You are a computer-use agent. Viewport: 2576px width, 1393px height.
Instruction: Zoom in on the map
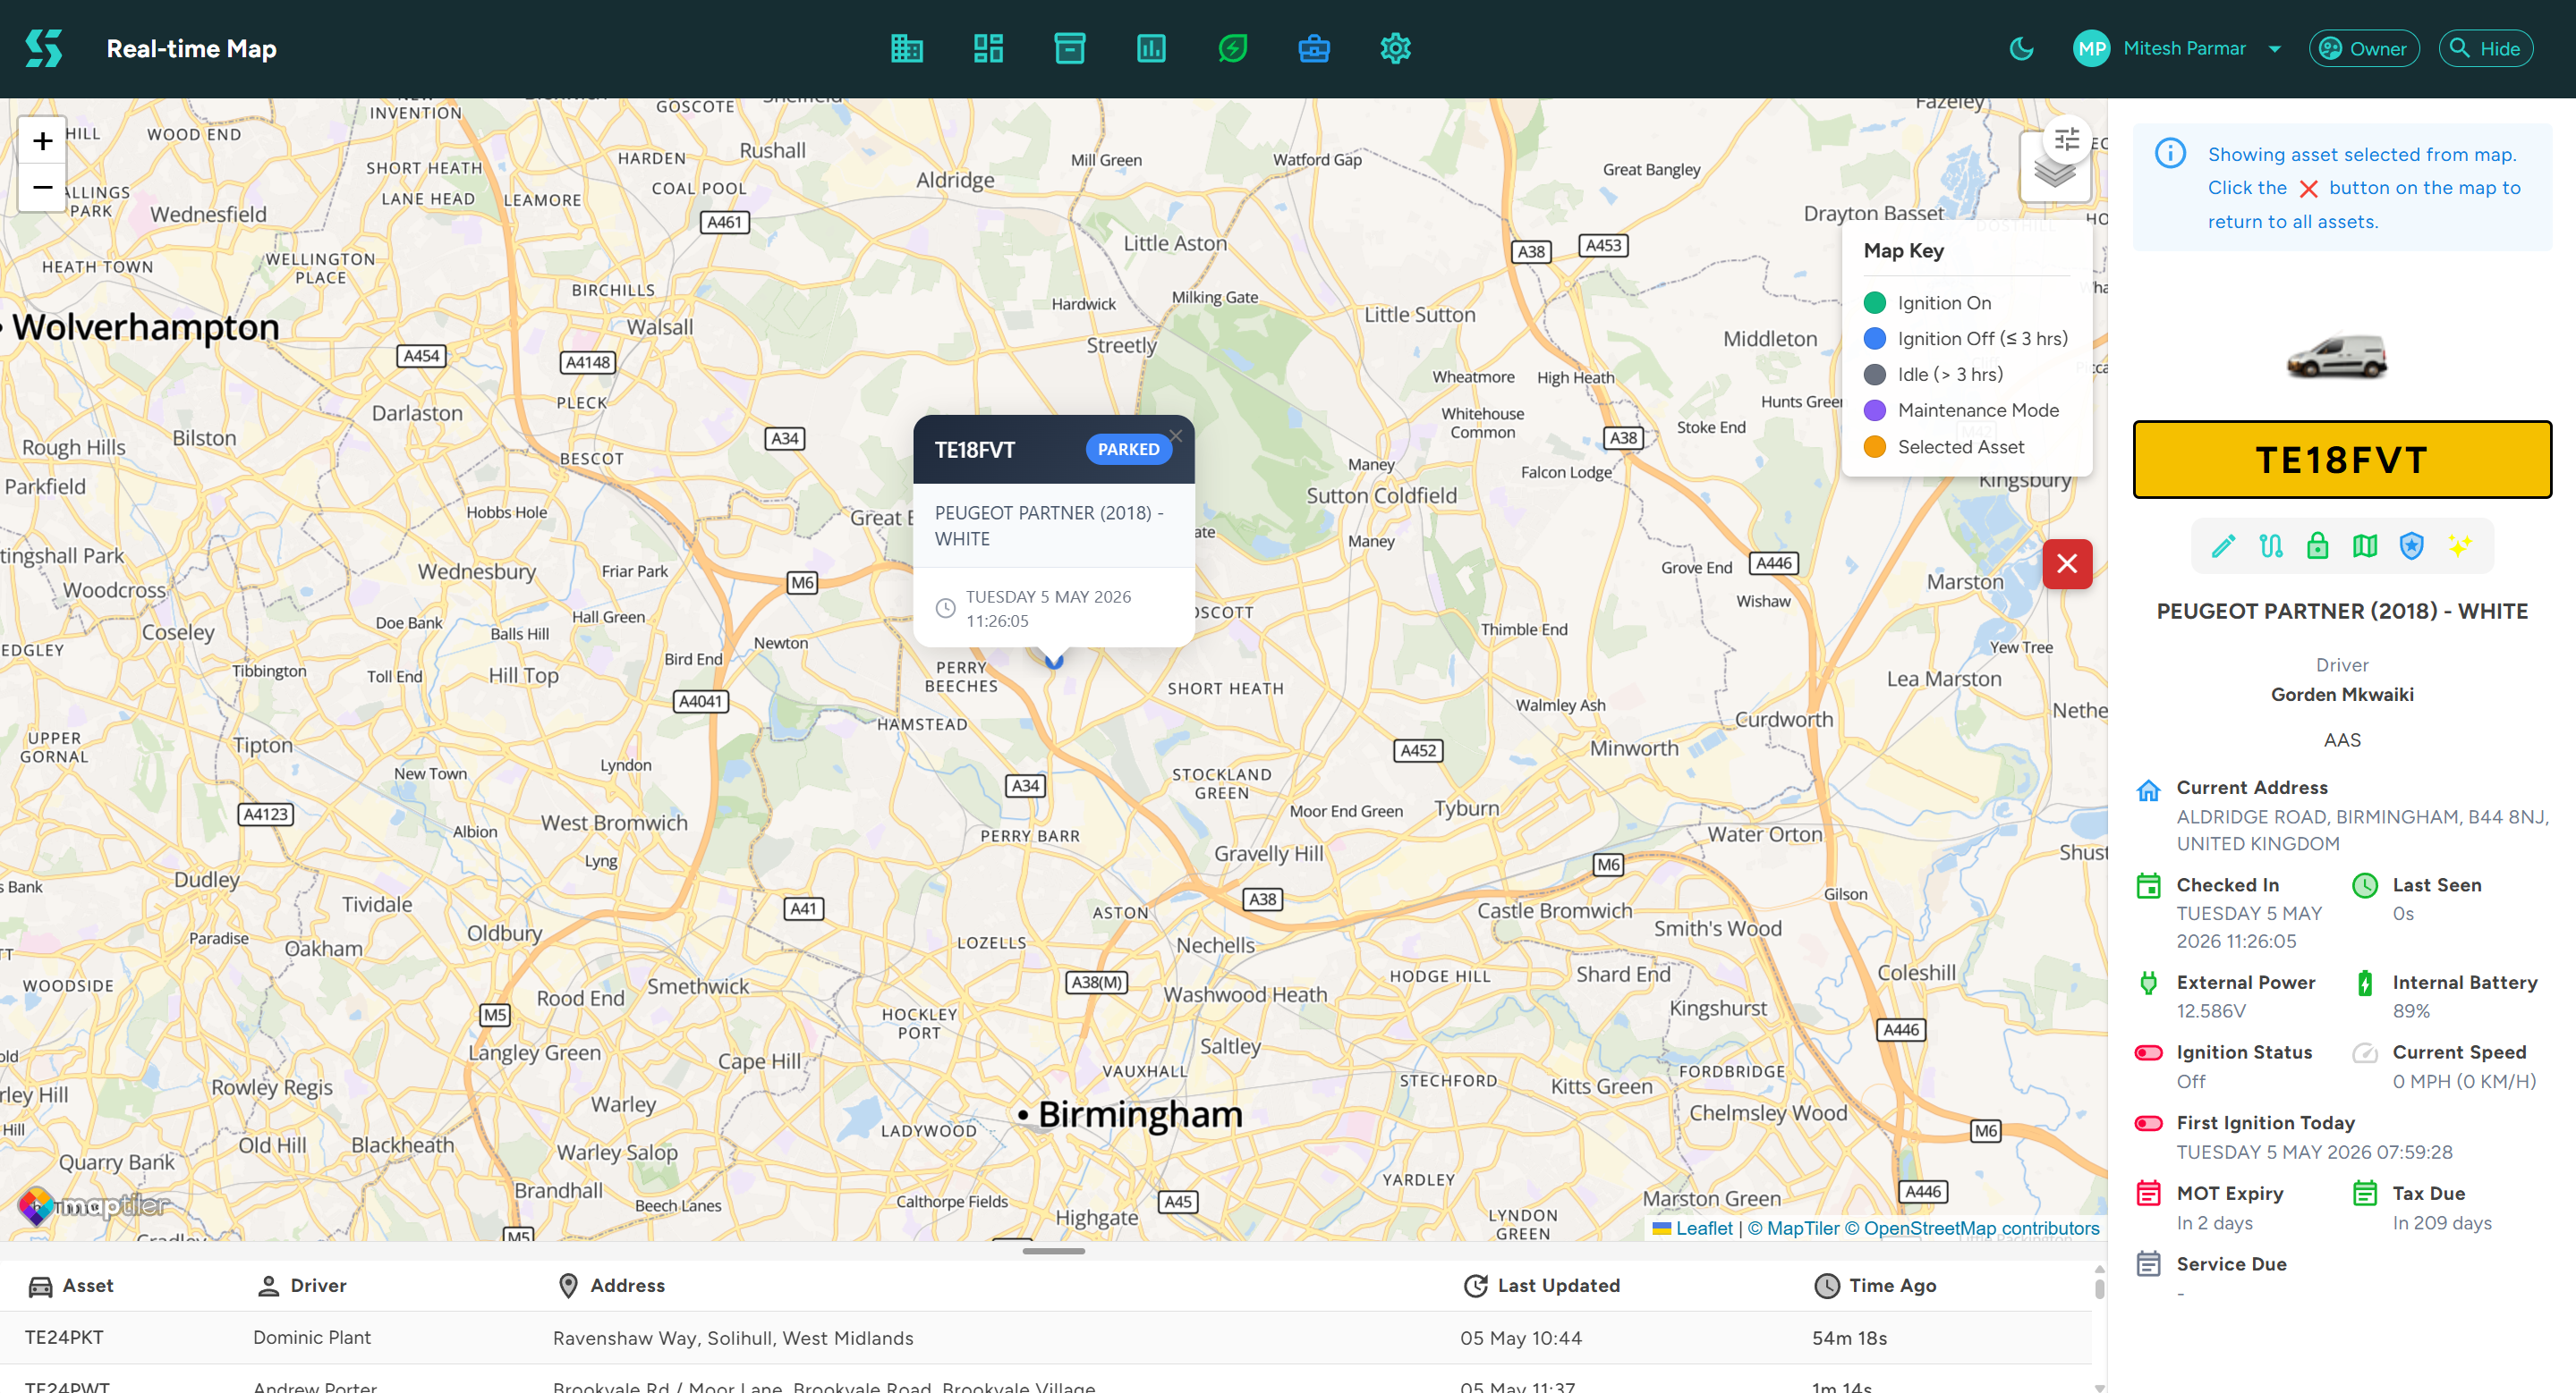pyautogui.click(x=42, y=141)
